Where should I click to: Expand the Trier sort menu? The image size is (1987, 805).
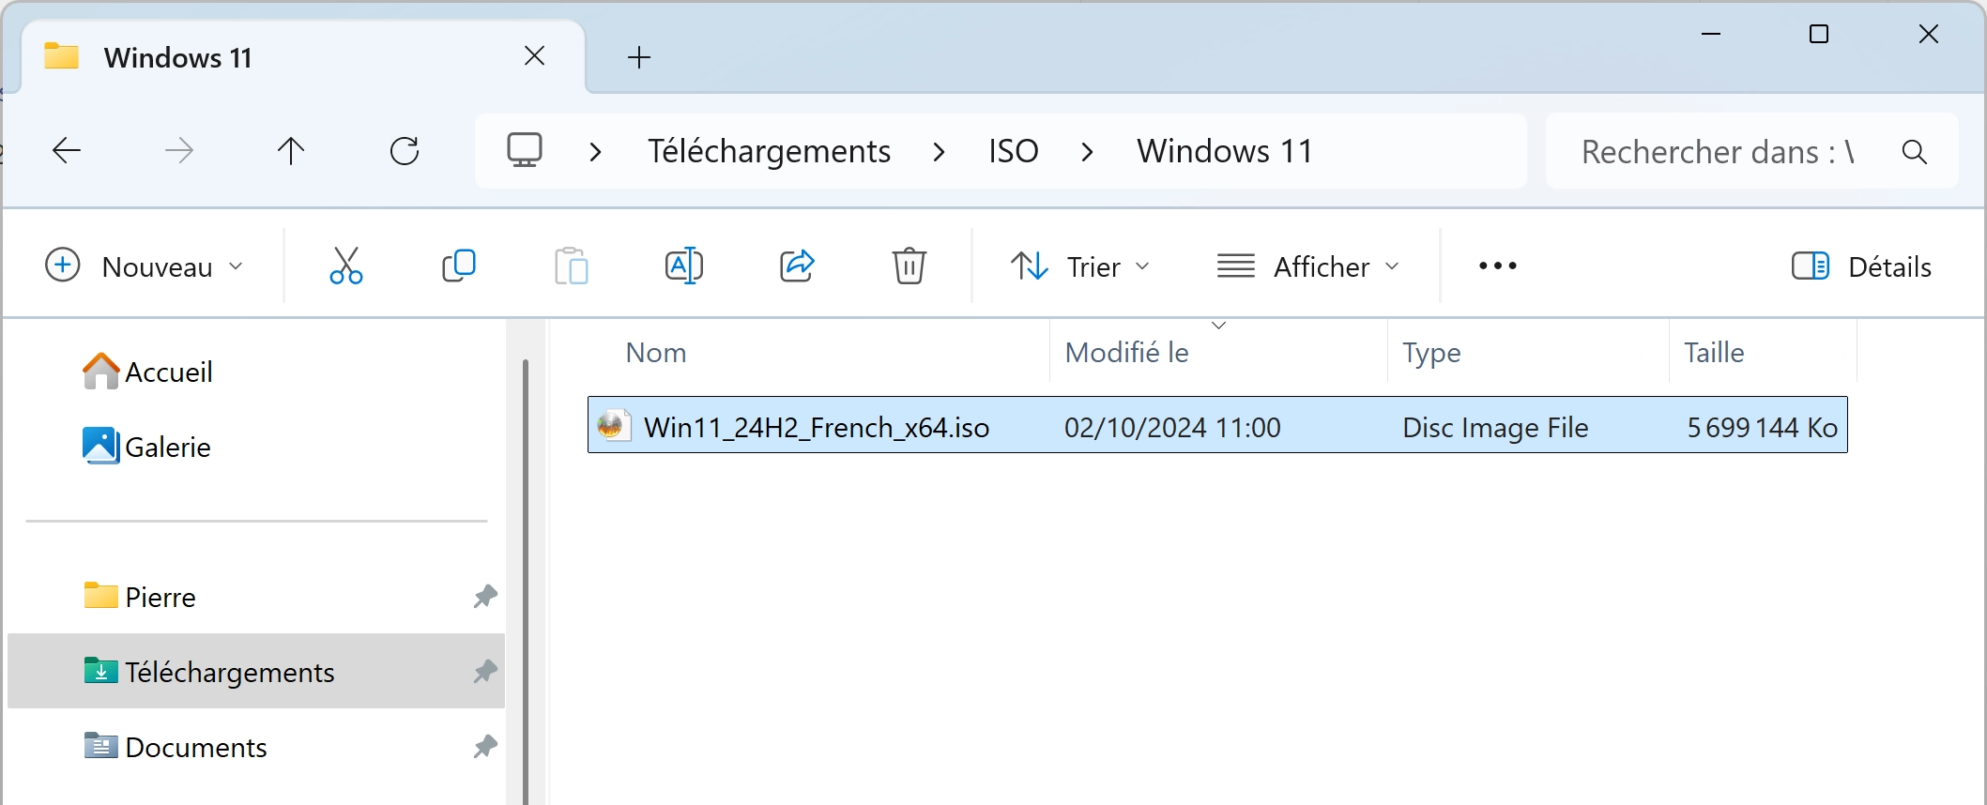[1080, 267]
